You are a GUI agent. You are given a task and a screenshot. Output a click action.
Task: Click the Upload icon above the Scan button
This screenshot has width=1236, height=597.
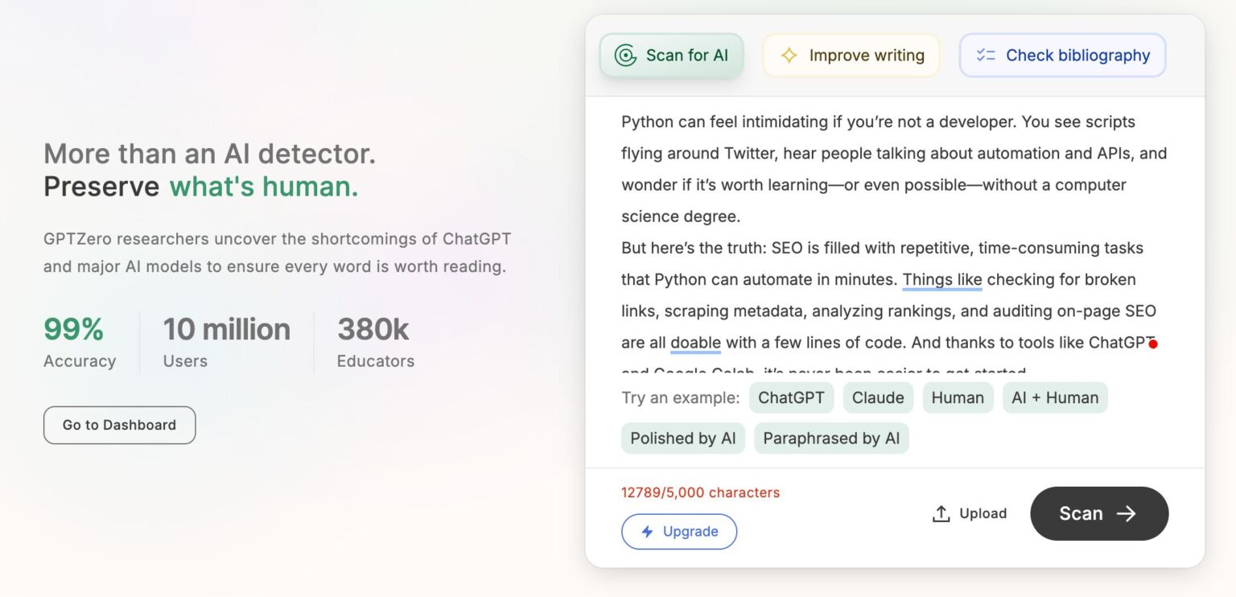point(941,513)
